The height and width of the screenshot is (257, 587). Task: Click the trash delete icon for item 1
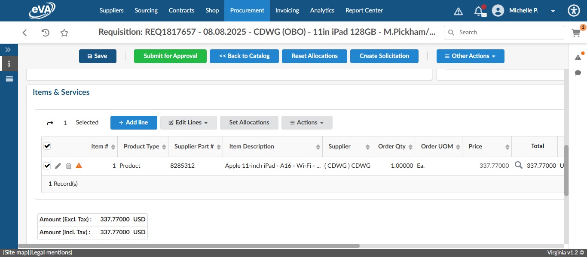69,166
